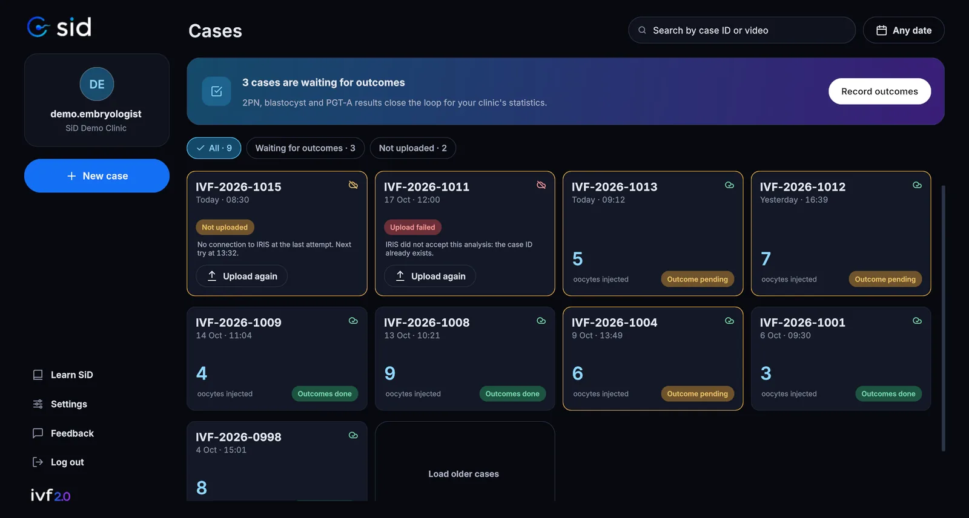This screenshot has width=969, height=518.
Task: Click cloud synced icon on IVF-2026-1008
Action: (541, 321)
